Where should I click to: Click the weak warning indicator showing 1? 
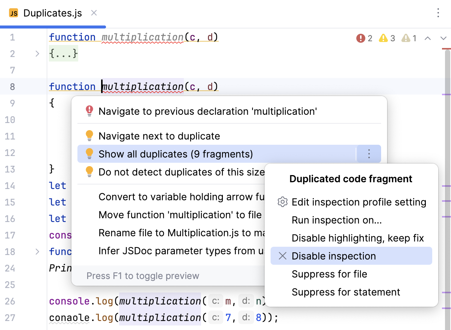point(409,38)
